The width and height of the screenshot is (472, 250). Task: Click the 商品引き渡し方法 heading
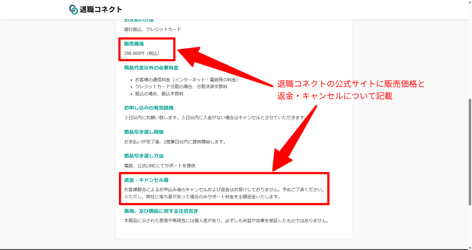(144, 156)
